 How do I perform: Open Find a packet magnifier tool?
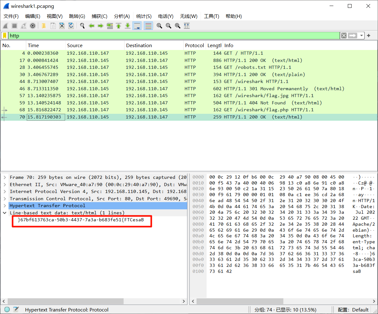[82, 26]
